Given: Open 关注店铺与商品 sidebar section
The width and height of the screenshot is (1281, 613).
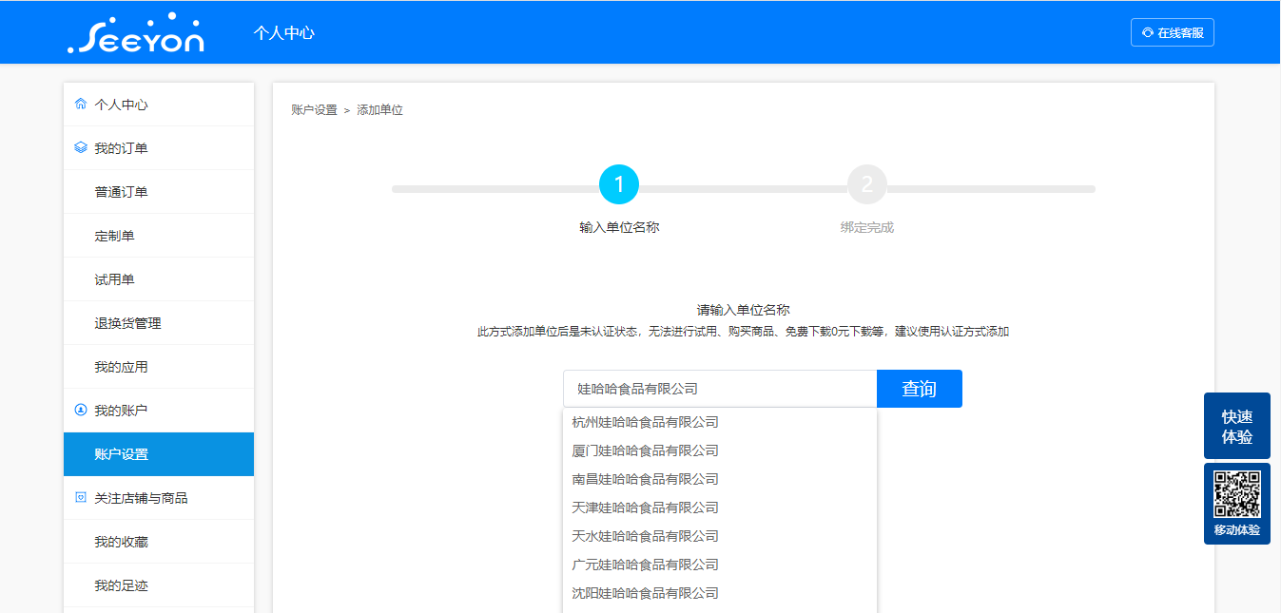Looking at the screenshot, I should coord(159,498).
